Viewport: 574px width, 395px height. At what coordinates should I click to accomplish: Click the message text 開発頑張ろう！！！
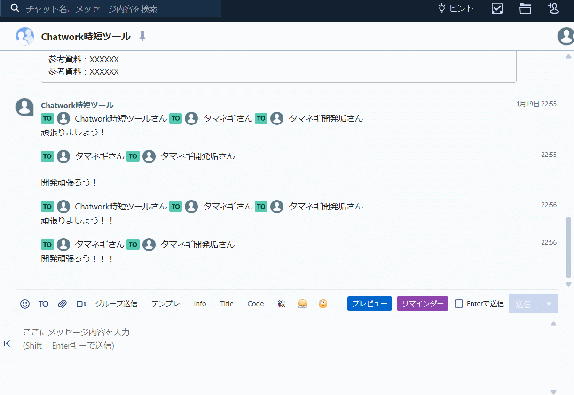pos(78,258)
